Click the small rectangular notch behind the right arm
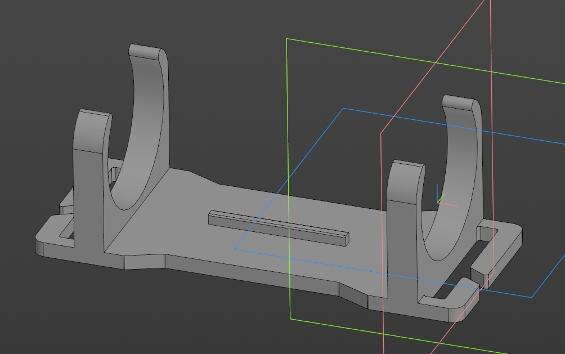Viewport: 565px width, 354px height. (x=486, y=232)
